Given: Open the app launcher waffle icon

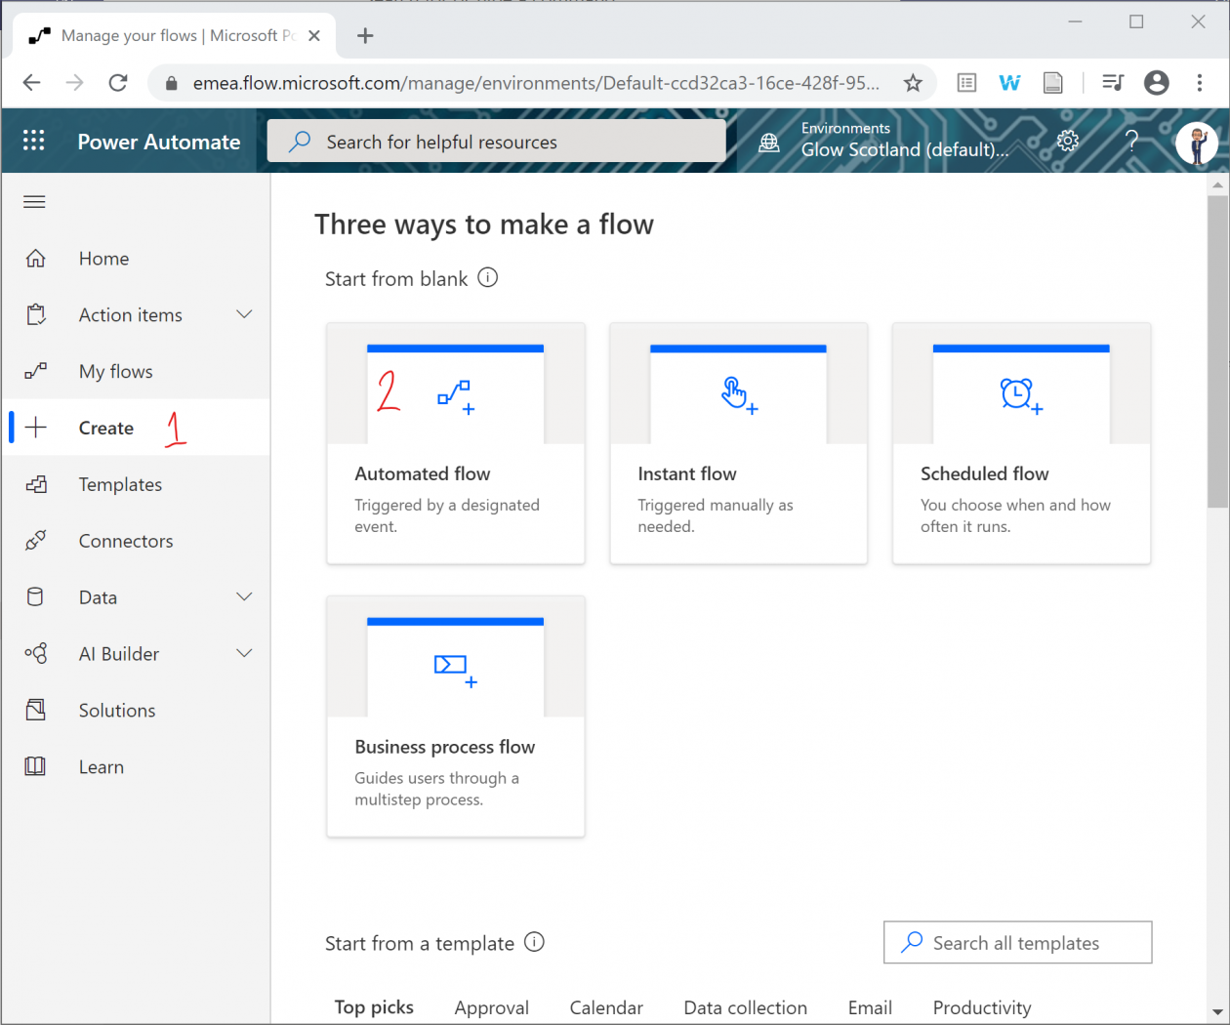Looking at the screenshot, I should click(34, 141).
